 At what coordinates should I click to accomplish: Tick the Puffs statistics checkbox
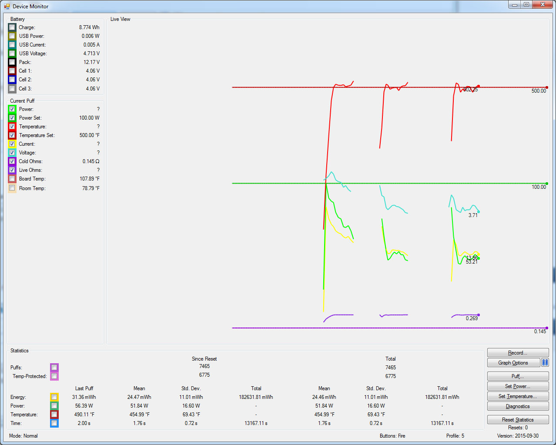(54, 368)
